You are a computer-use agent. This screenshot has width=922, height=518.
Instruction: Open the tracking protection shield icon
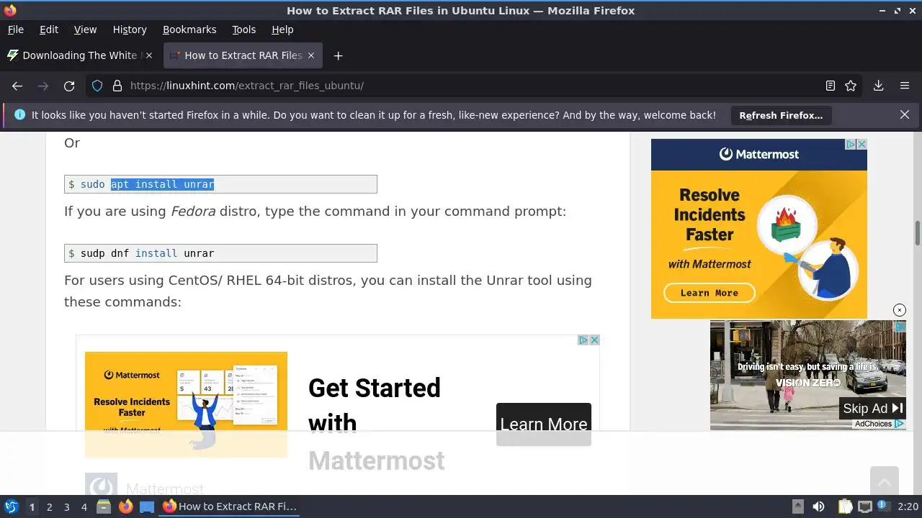(97, 86)
